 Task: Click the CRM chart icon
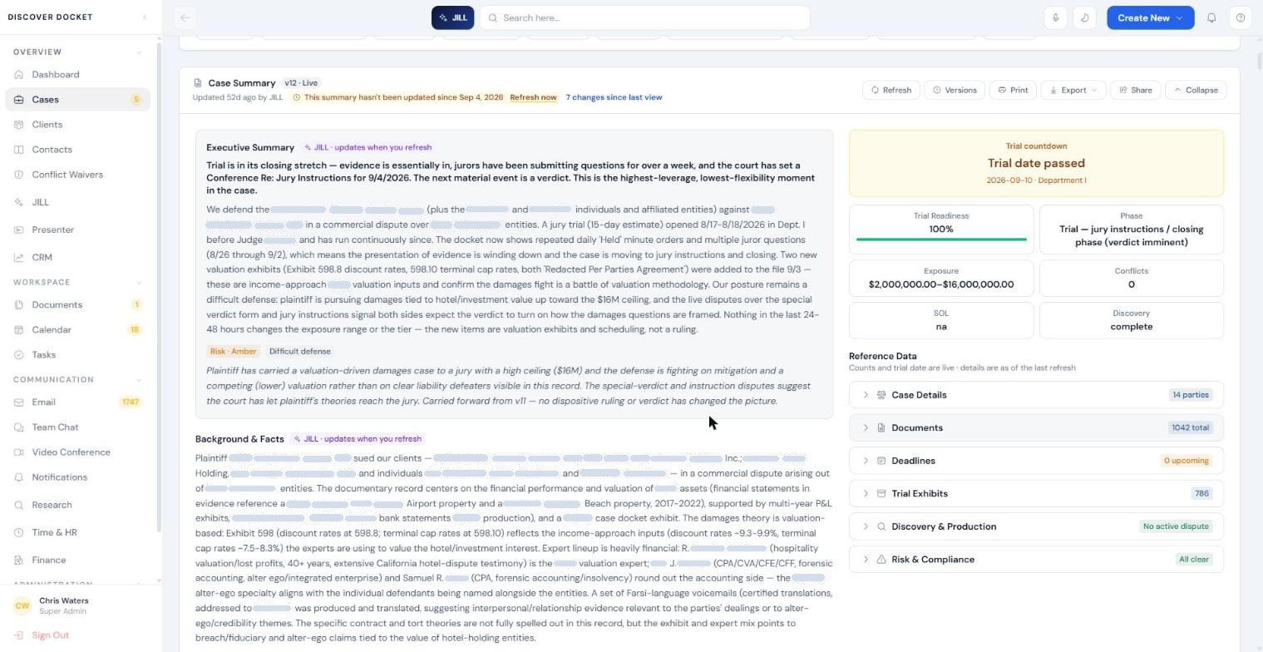pyautogui.click(x=19, y=258)
